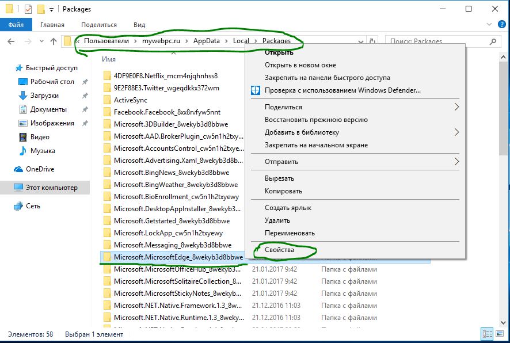
Task: Go up one folder level arrow
Action: click(x=54, y=41)
